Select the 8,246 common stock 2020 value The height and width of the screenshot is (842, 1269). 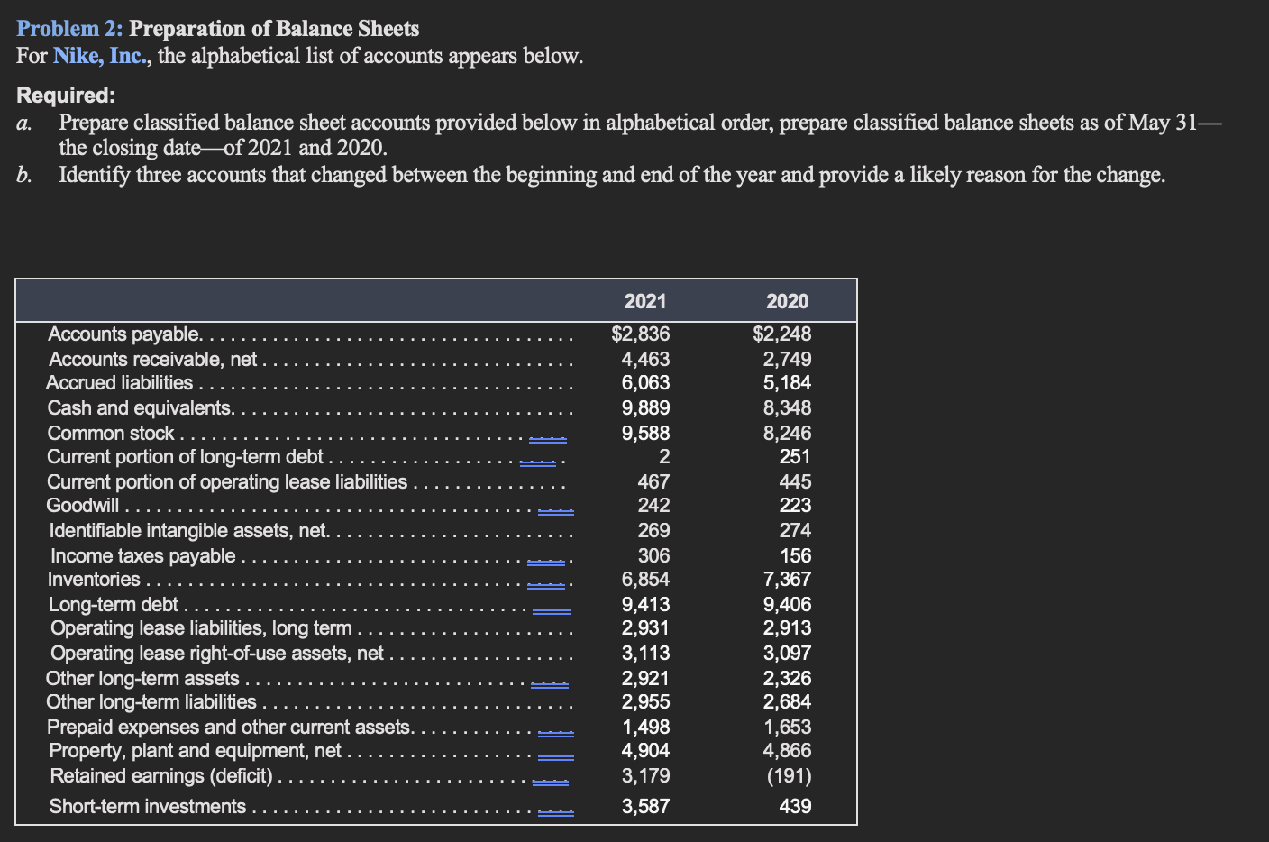(x=788, y=434)
